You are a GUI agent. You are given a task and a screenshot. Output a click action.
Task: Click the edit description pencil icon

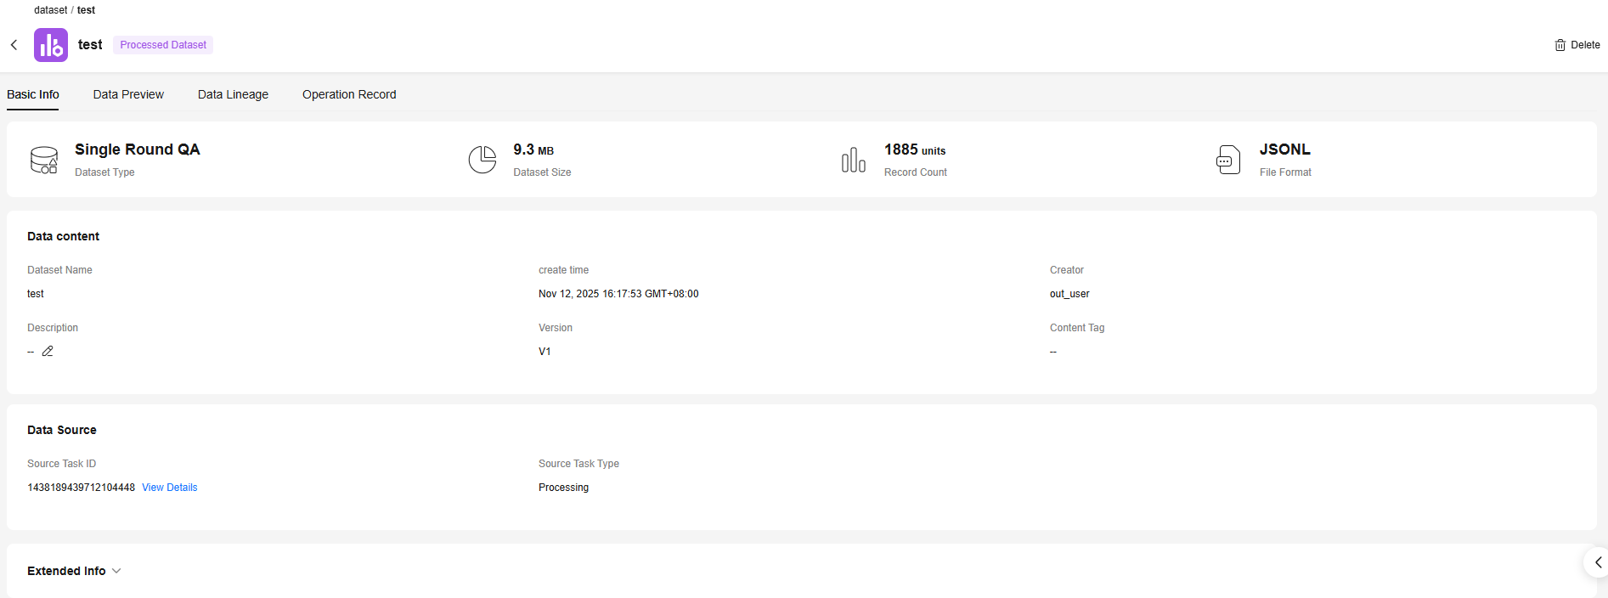click(x=48, y=351)
